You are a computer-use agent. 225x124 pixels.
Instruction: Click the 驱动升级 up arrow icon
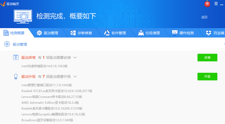[x=16, y=76]
